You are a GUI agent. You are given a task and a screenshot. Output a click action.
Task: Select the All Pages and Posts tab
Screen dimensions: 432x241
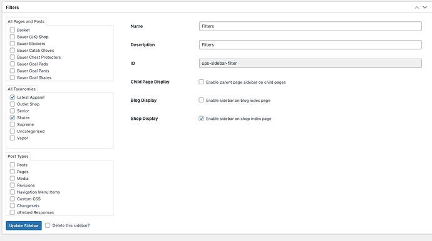26,21
